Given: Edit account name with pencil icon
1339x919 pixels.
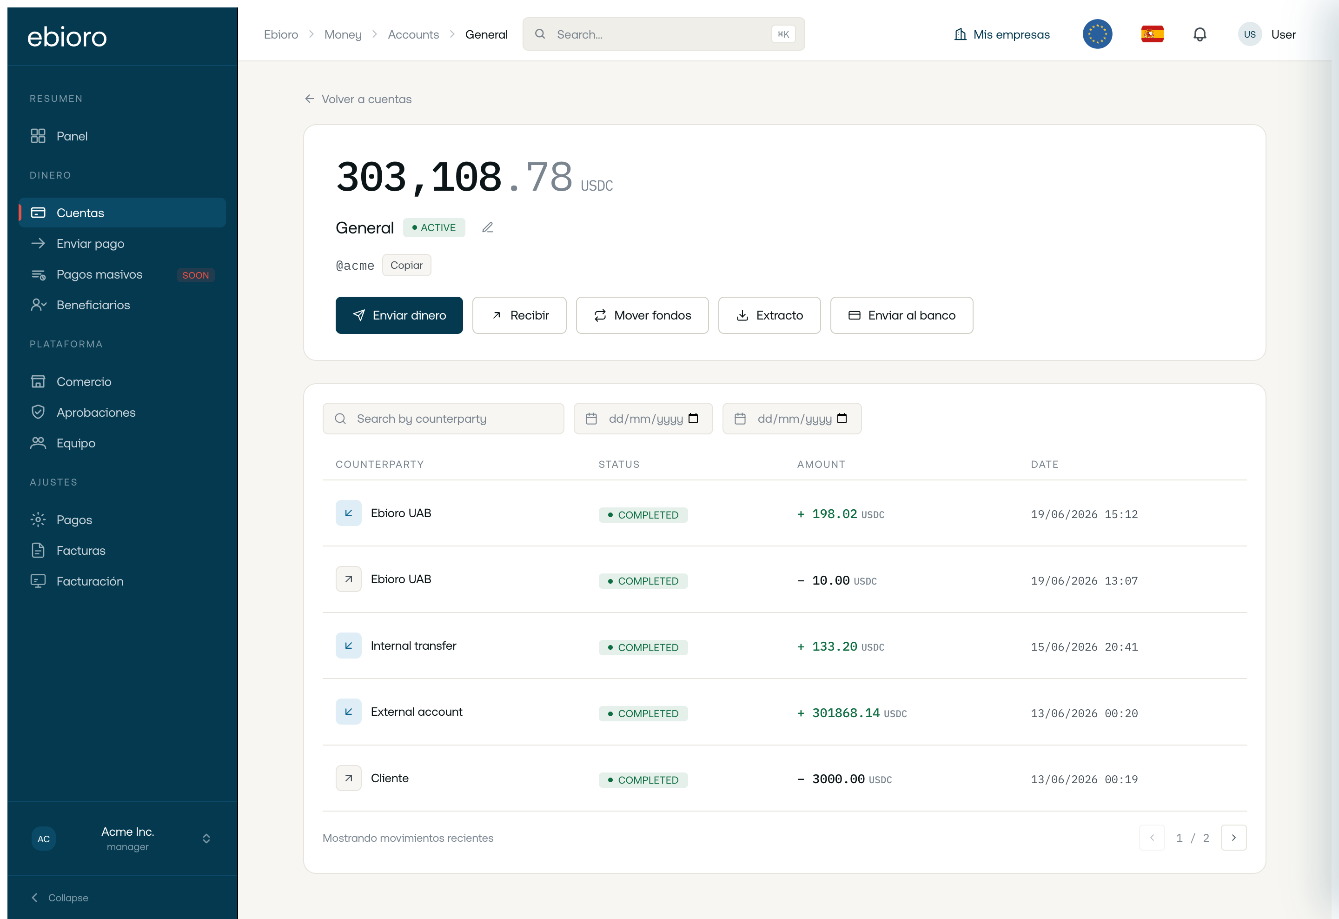Looking at the screenshot, I should (x=487, y=227).
